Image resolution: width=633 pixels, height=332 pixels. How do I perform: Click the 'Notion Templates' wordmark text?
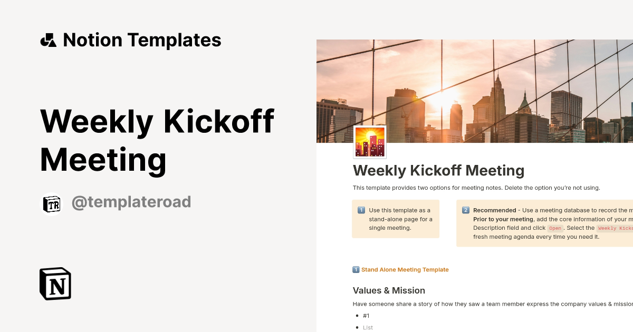[142, 40]
